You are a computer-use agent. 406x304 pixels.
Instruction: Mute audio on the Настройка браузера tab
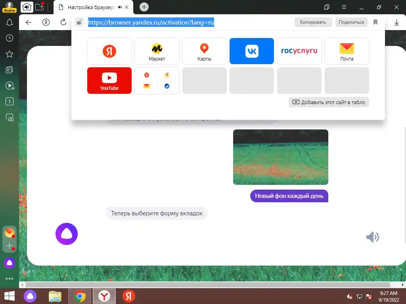click(120, 7)
